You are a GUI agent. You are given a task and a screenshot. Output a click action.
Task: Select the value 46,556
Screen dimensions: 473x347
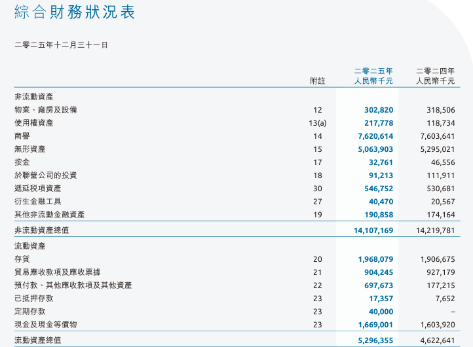tap(443, 162)
